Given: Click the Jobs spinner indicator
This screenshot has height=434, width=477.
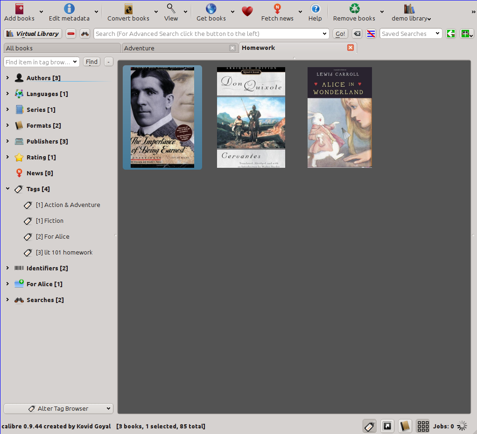Looking at the screenshot, I should tap(462, 426).
